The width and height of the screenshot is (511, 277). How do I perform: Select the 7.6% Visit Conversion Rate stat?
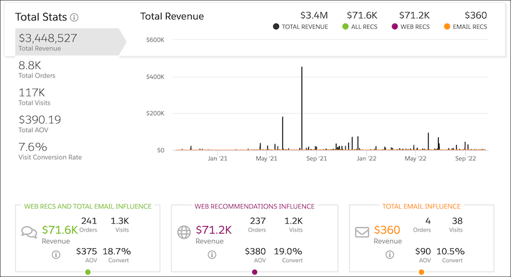click(50, 151)
